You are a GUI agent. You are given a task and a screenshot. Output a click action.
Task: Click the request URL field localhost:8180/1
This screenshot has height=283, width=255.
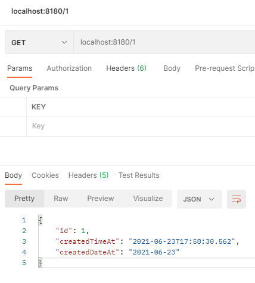coord(164,42)
